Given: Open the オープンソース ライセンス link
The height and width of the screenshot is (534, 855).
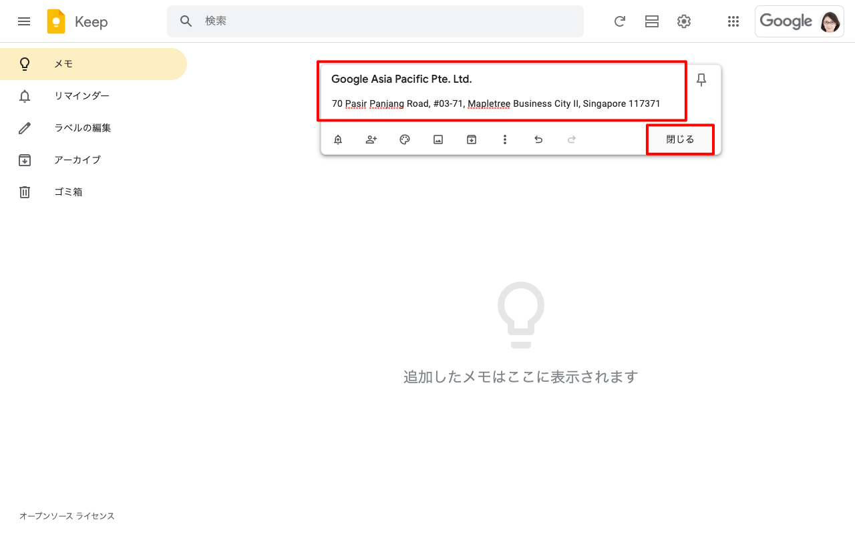Looking at the screenshot, I should (67, 516).
